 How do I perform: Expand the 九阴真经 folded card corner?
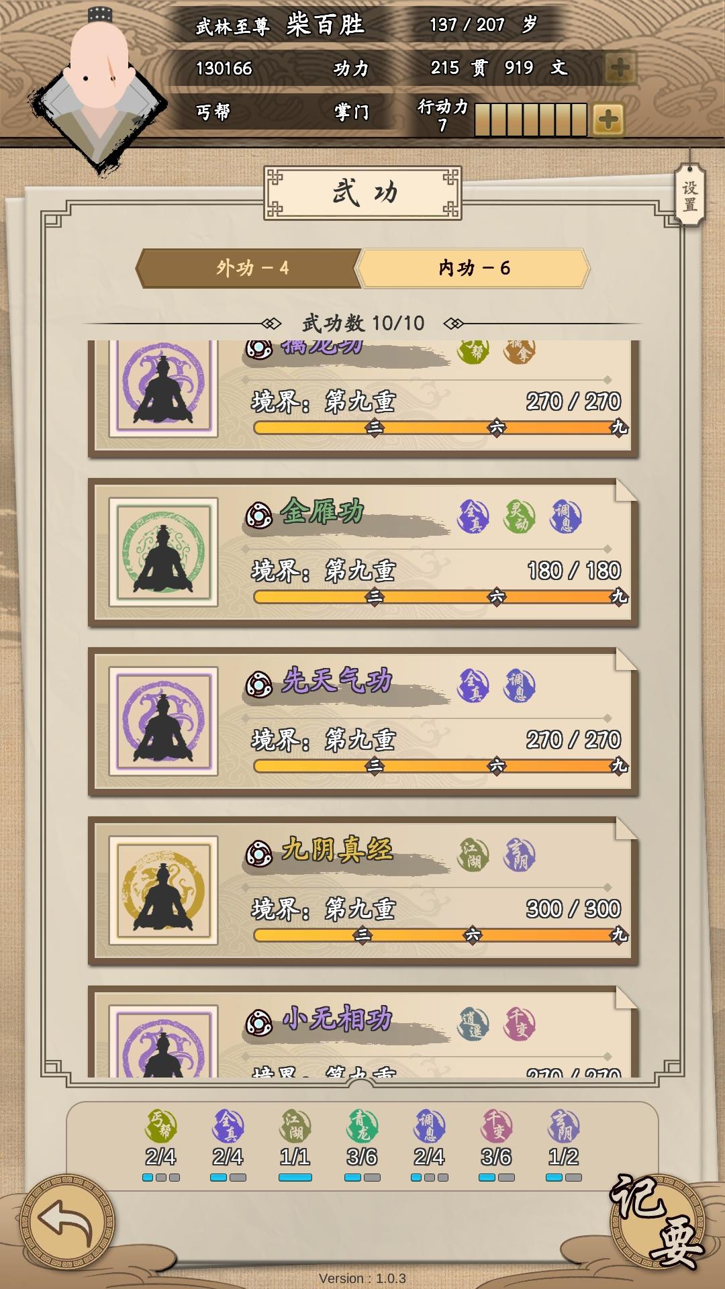click(x=626, y=828)
